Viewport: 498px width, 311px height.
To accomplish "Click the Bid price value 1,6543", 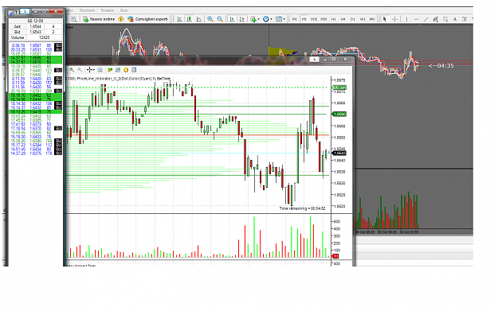I will [x=35, y=32].
